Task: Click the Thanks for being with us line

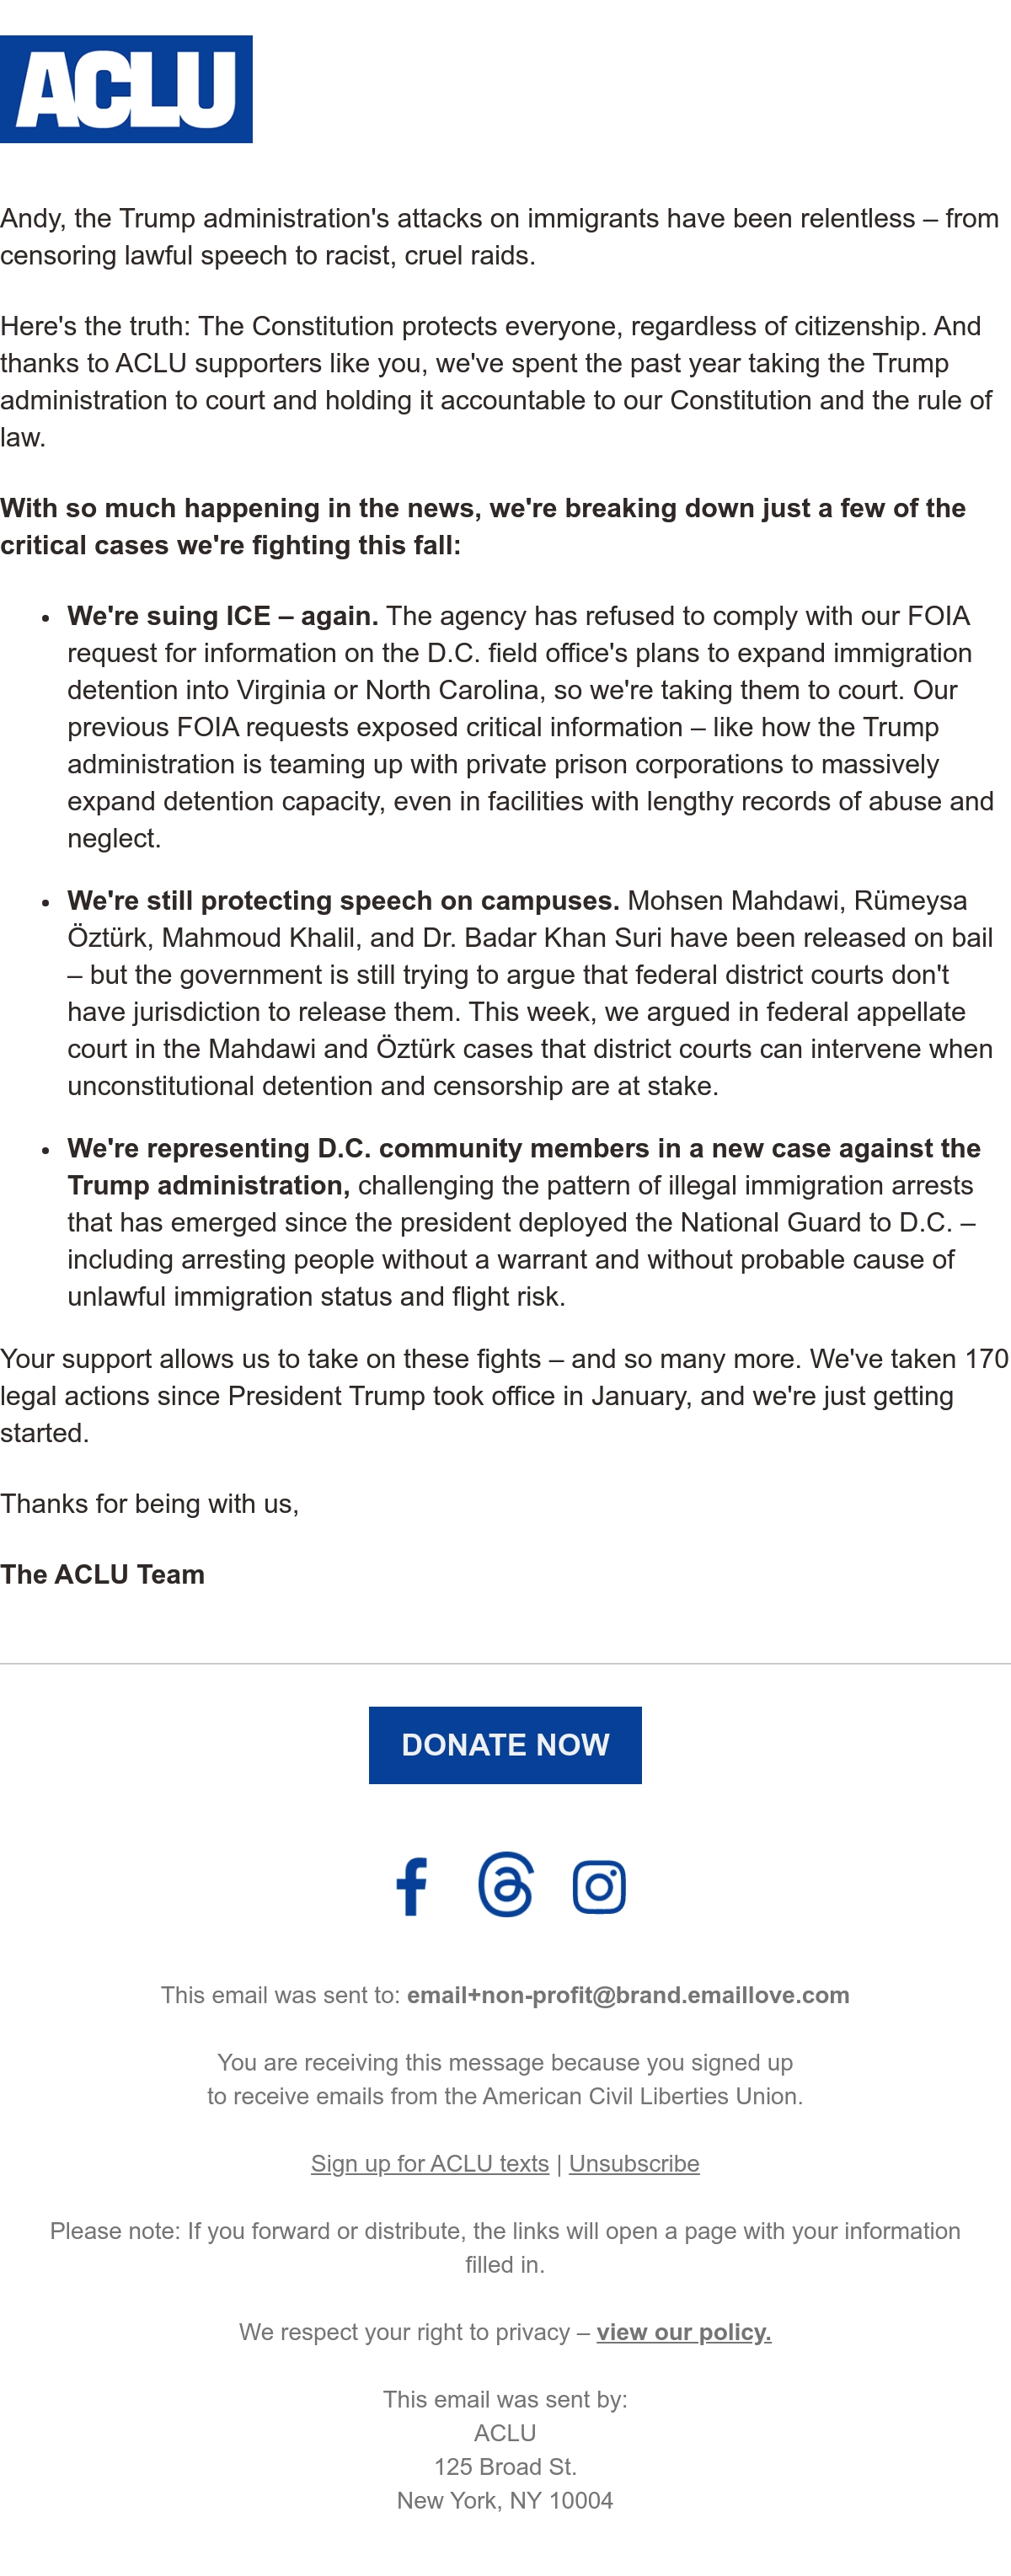Action: (x=150, y=1504)
